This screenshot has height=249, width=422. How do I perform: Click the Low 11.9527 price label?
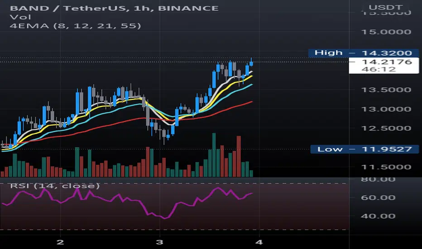pos(364,149)
